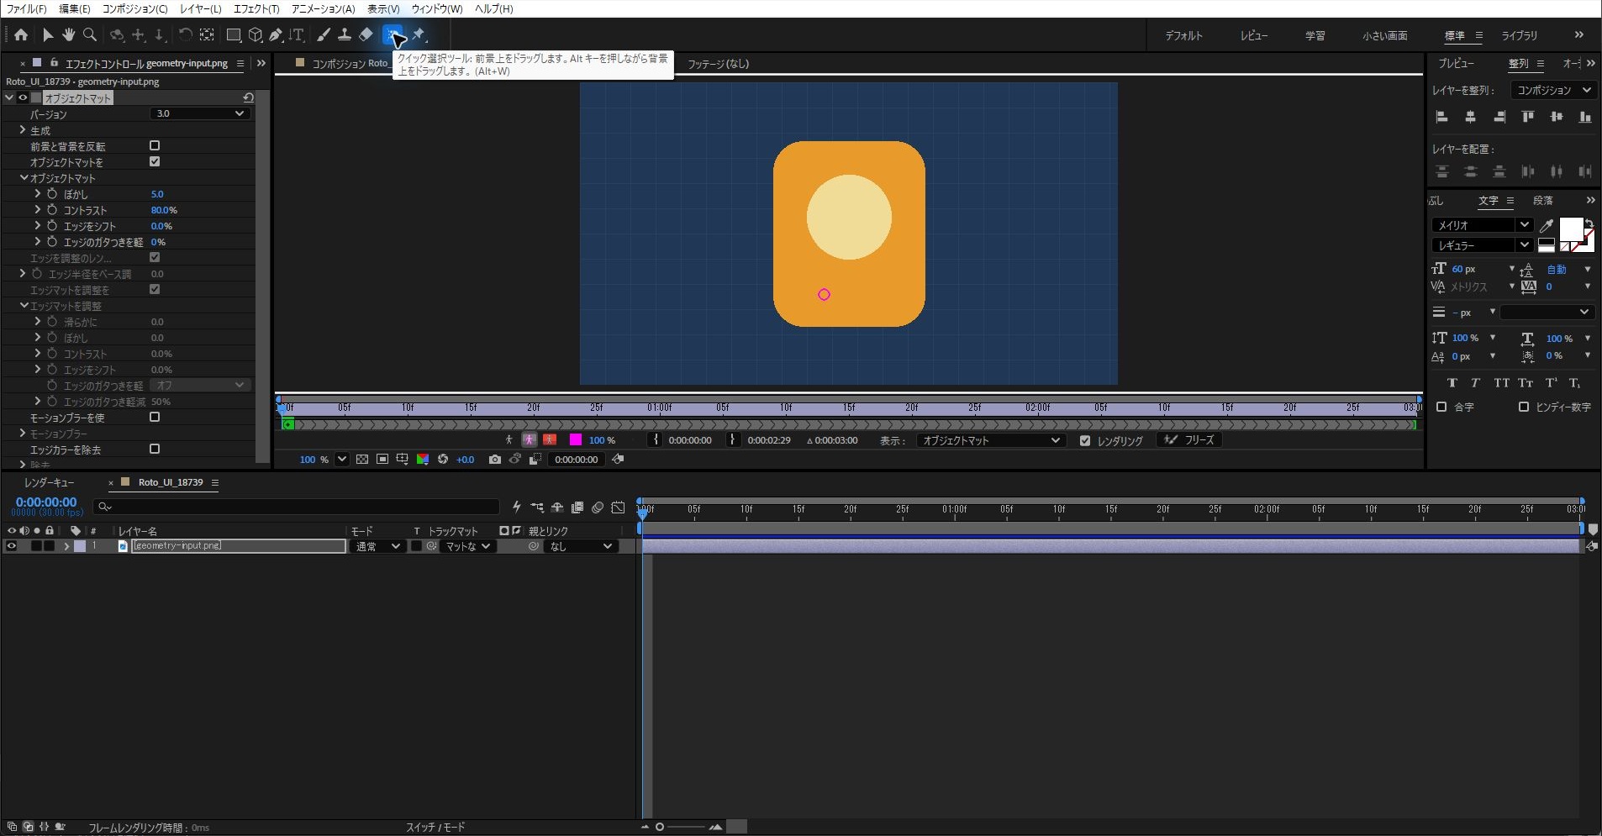Open the アニメーション(A) menu
1602x836 pixels.
click(x=324, y=8)
